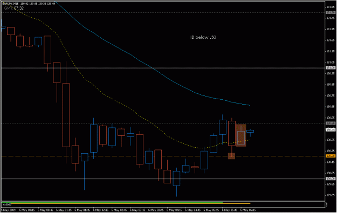
Task: Click the 129.85 price scale value
Action: tap(331, 195)
